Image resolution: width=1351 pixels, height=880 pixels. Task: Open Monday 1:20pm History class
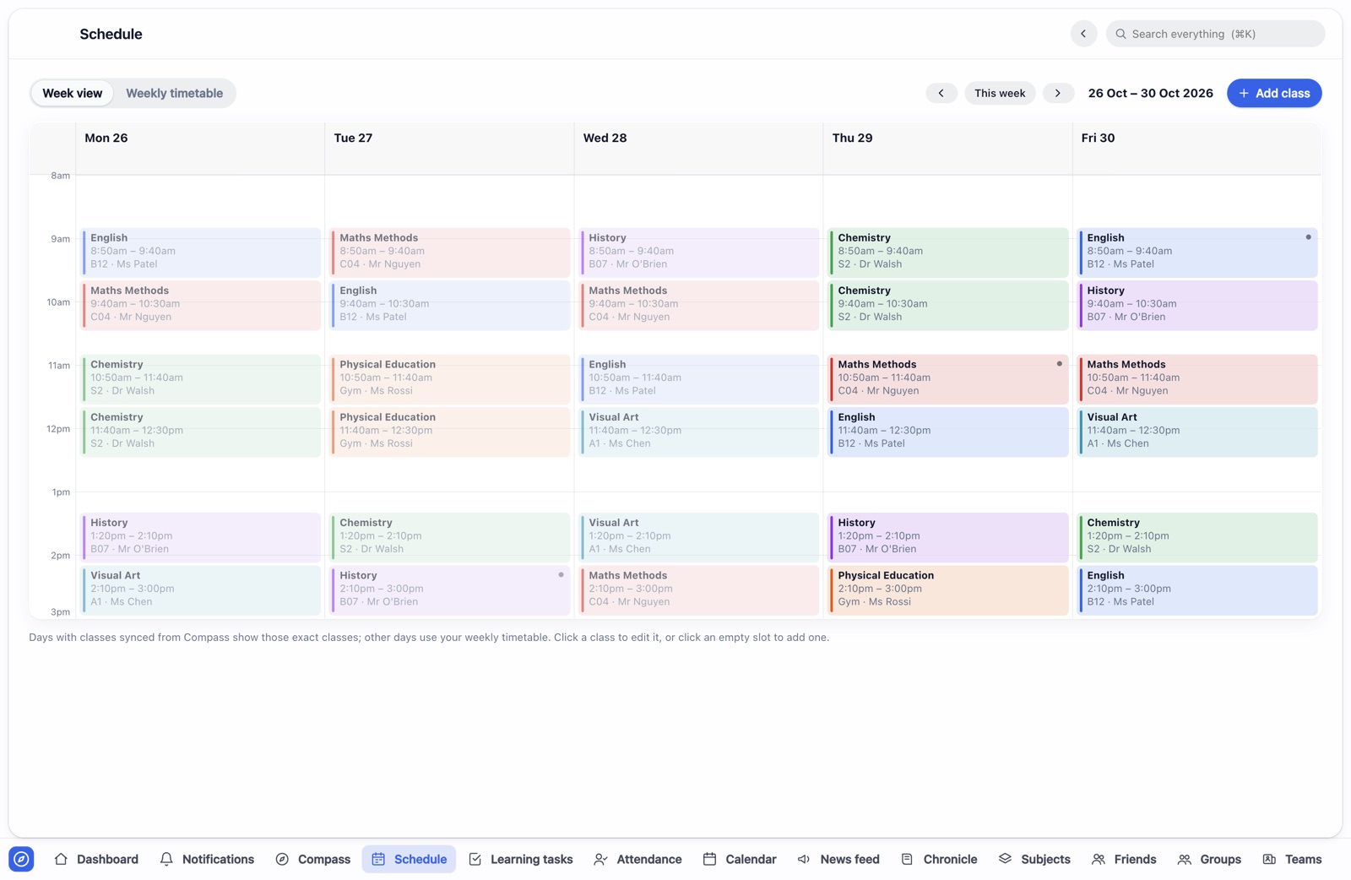(201, 536)
